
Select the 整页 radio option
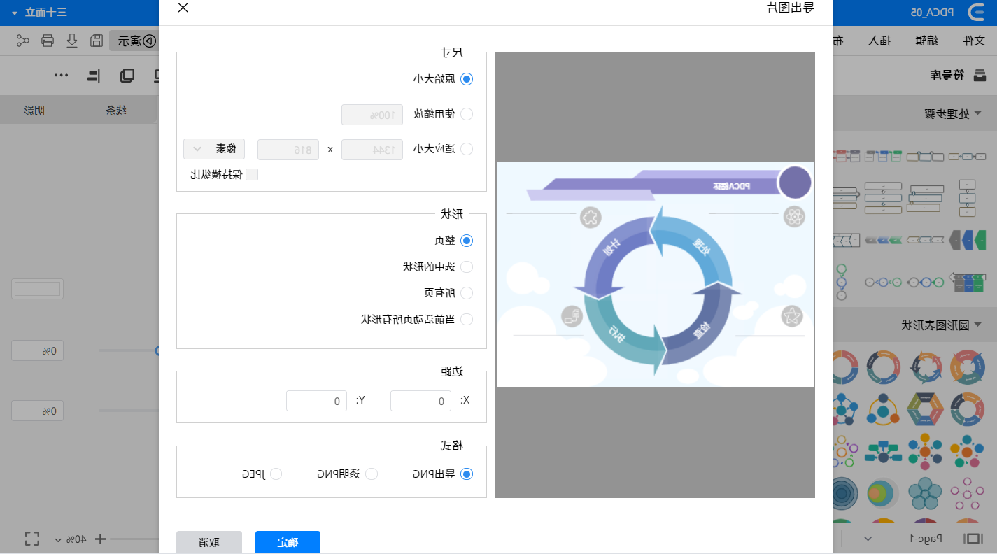pos(467,240)
